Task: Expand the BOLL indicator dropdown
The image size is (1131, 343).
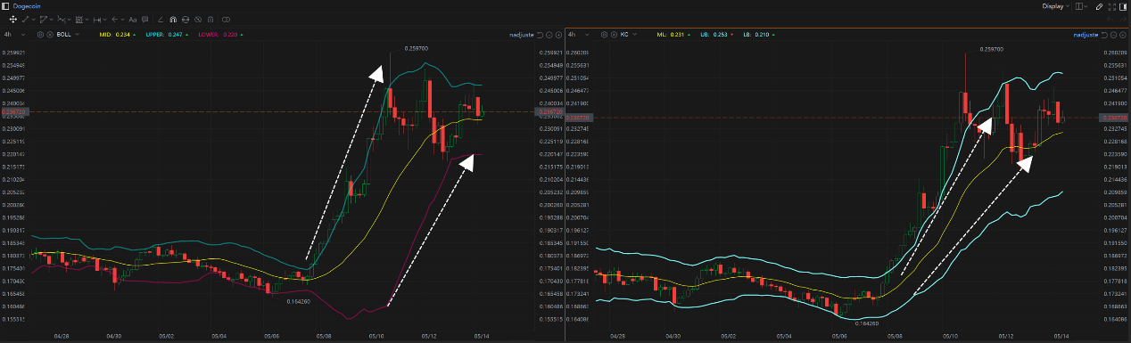Action: [x=78, y=35]
